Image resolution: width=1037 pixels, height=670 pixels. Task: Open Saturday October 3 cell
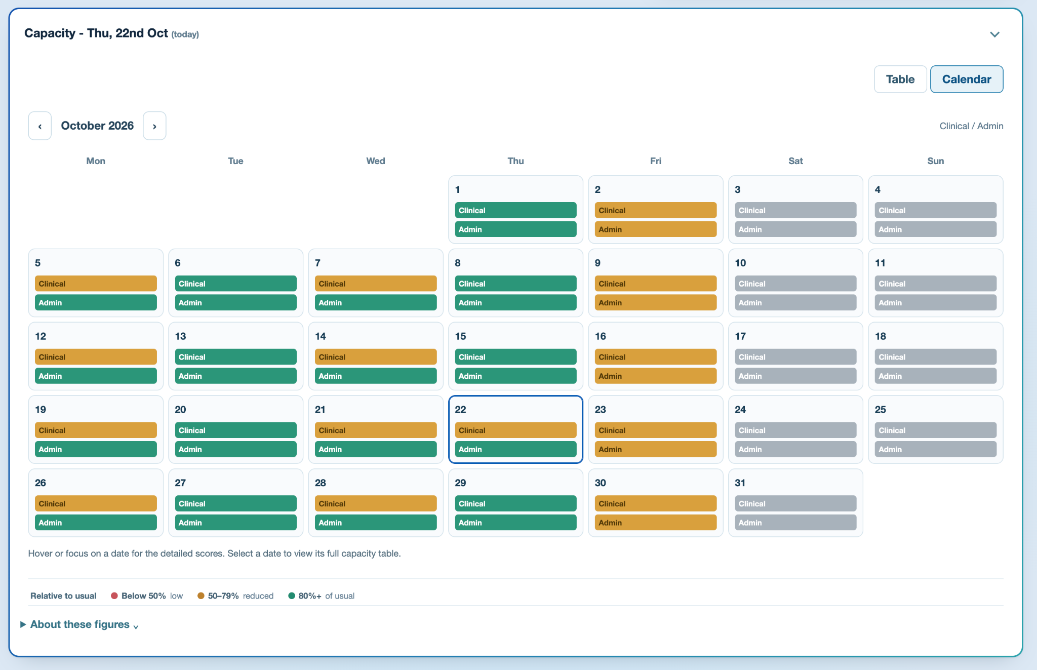click(795, 210)
